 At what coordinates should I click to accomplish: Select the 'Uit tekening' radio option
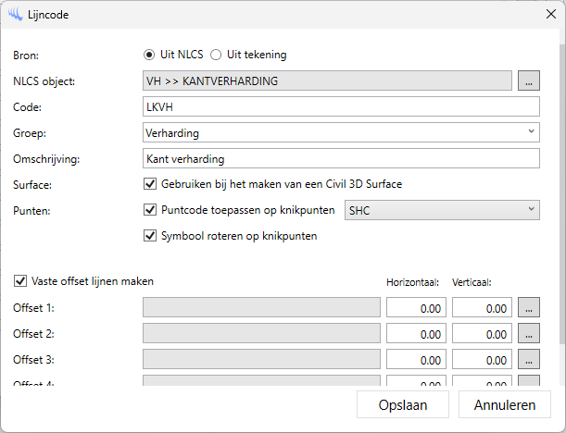coord(217,55)
